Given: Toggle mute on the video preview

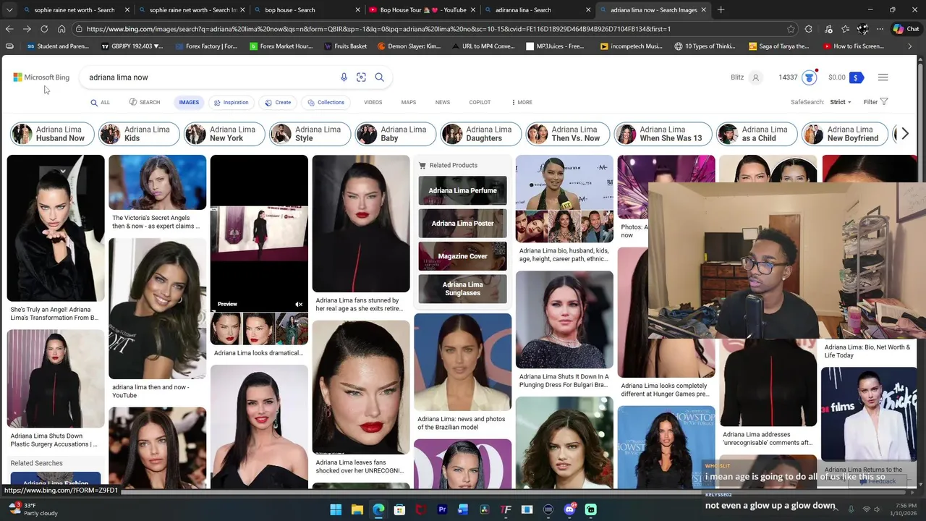Looking at the screenshot, I should (299, 304).
